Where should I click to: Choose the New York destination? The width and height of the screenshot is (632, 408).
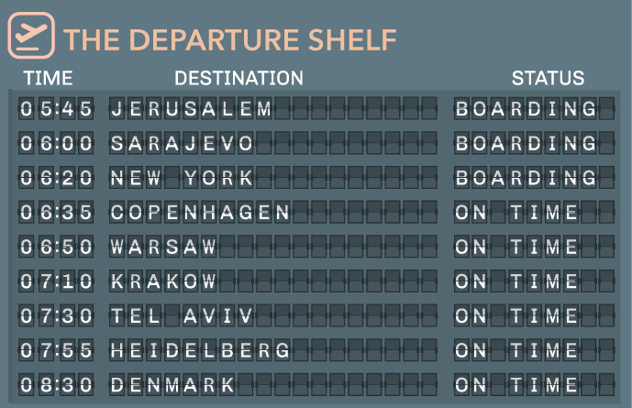(182, 178)
